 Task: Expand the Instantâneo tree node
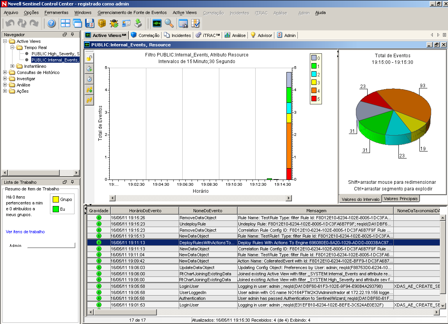pos(12,66)
